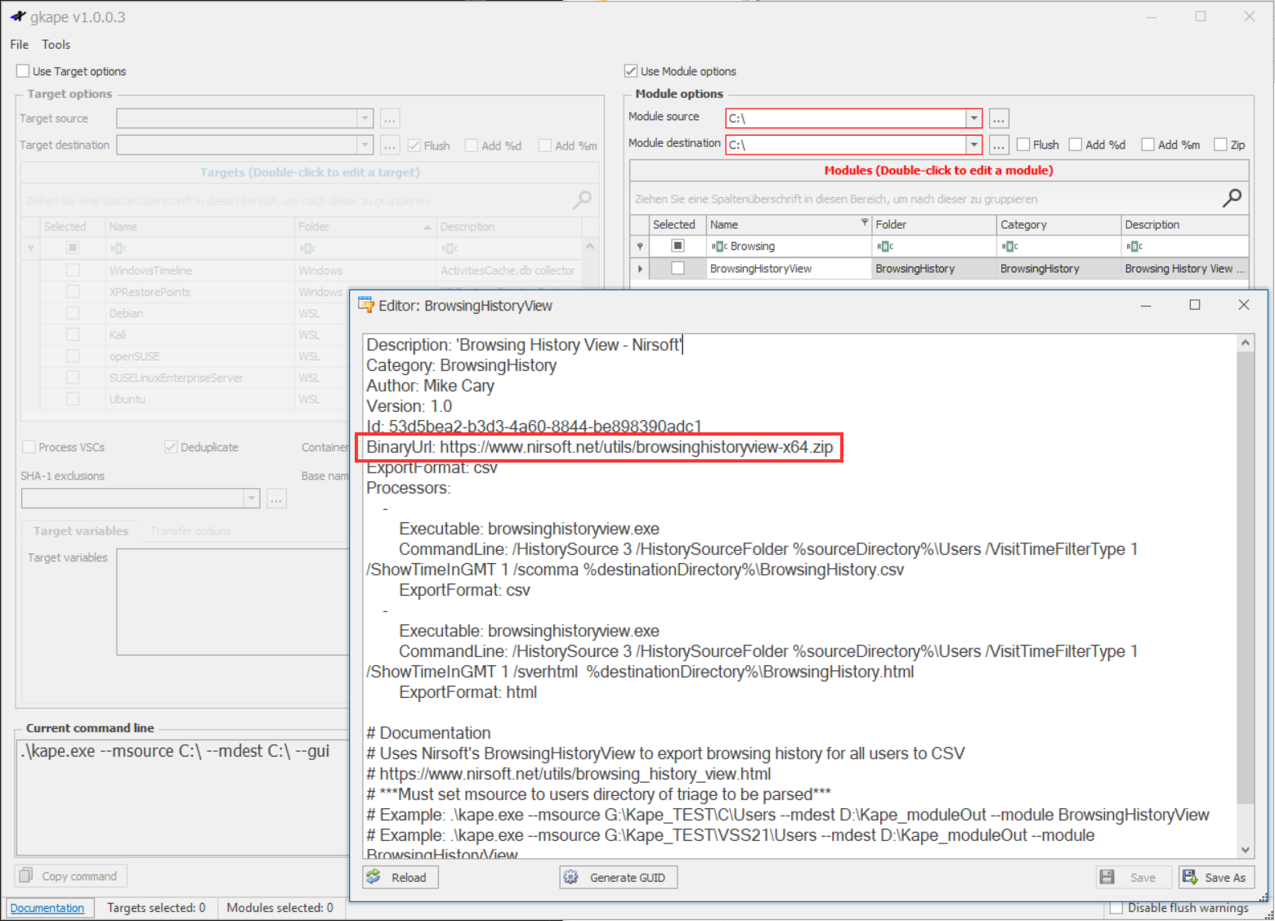This screenshot has height=921, width=1275.
Task: Click the row indicator arrow for BrowsingHistoryView
Action: click(x=640, y=268)
